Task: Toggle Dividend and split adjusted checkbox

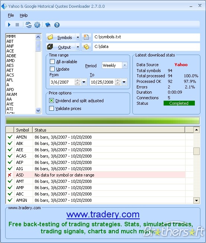Action: 51,101
